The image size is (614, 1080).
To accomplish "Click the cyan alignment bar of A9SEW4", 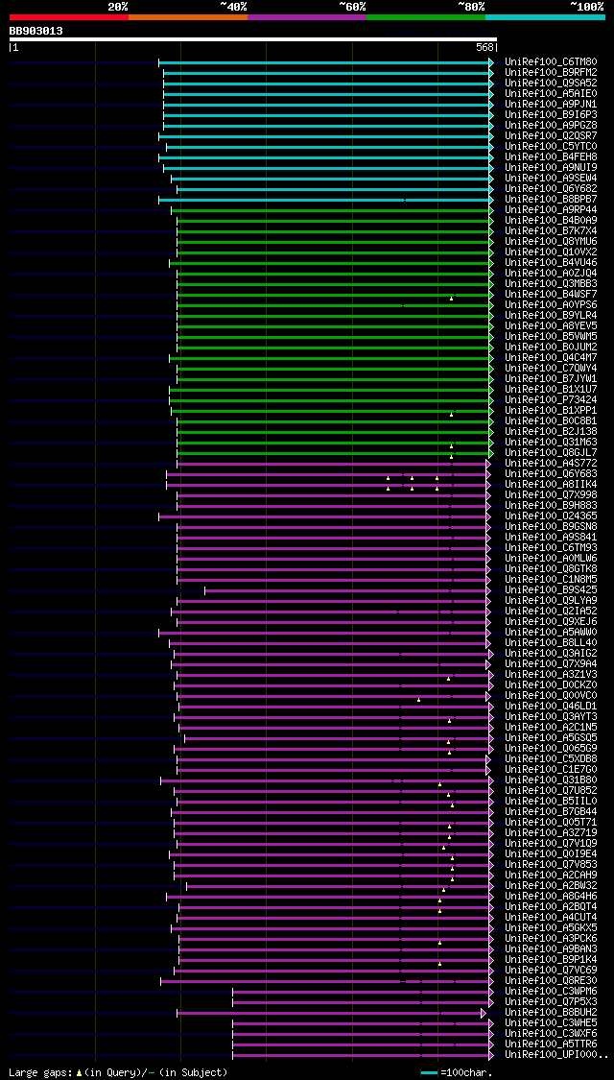I will 330,179.
